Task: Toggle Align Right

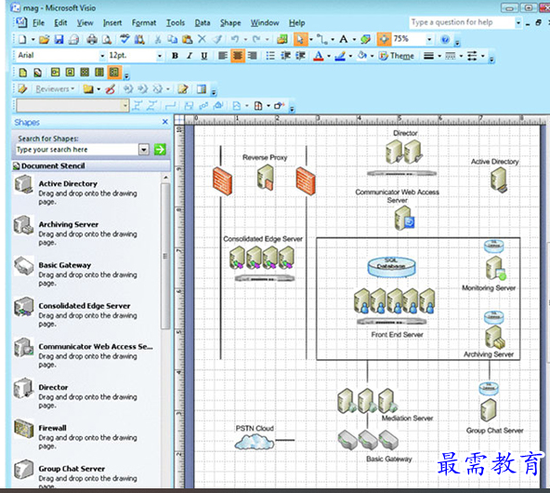Action: click(x=252, y=56)
